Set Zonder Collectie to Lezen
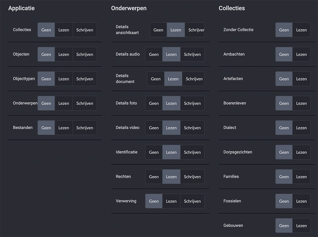This screenshot has width=318, height=237. pos(301,30)
